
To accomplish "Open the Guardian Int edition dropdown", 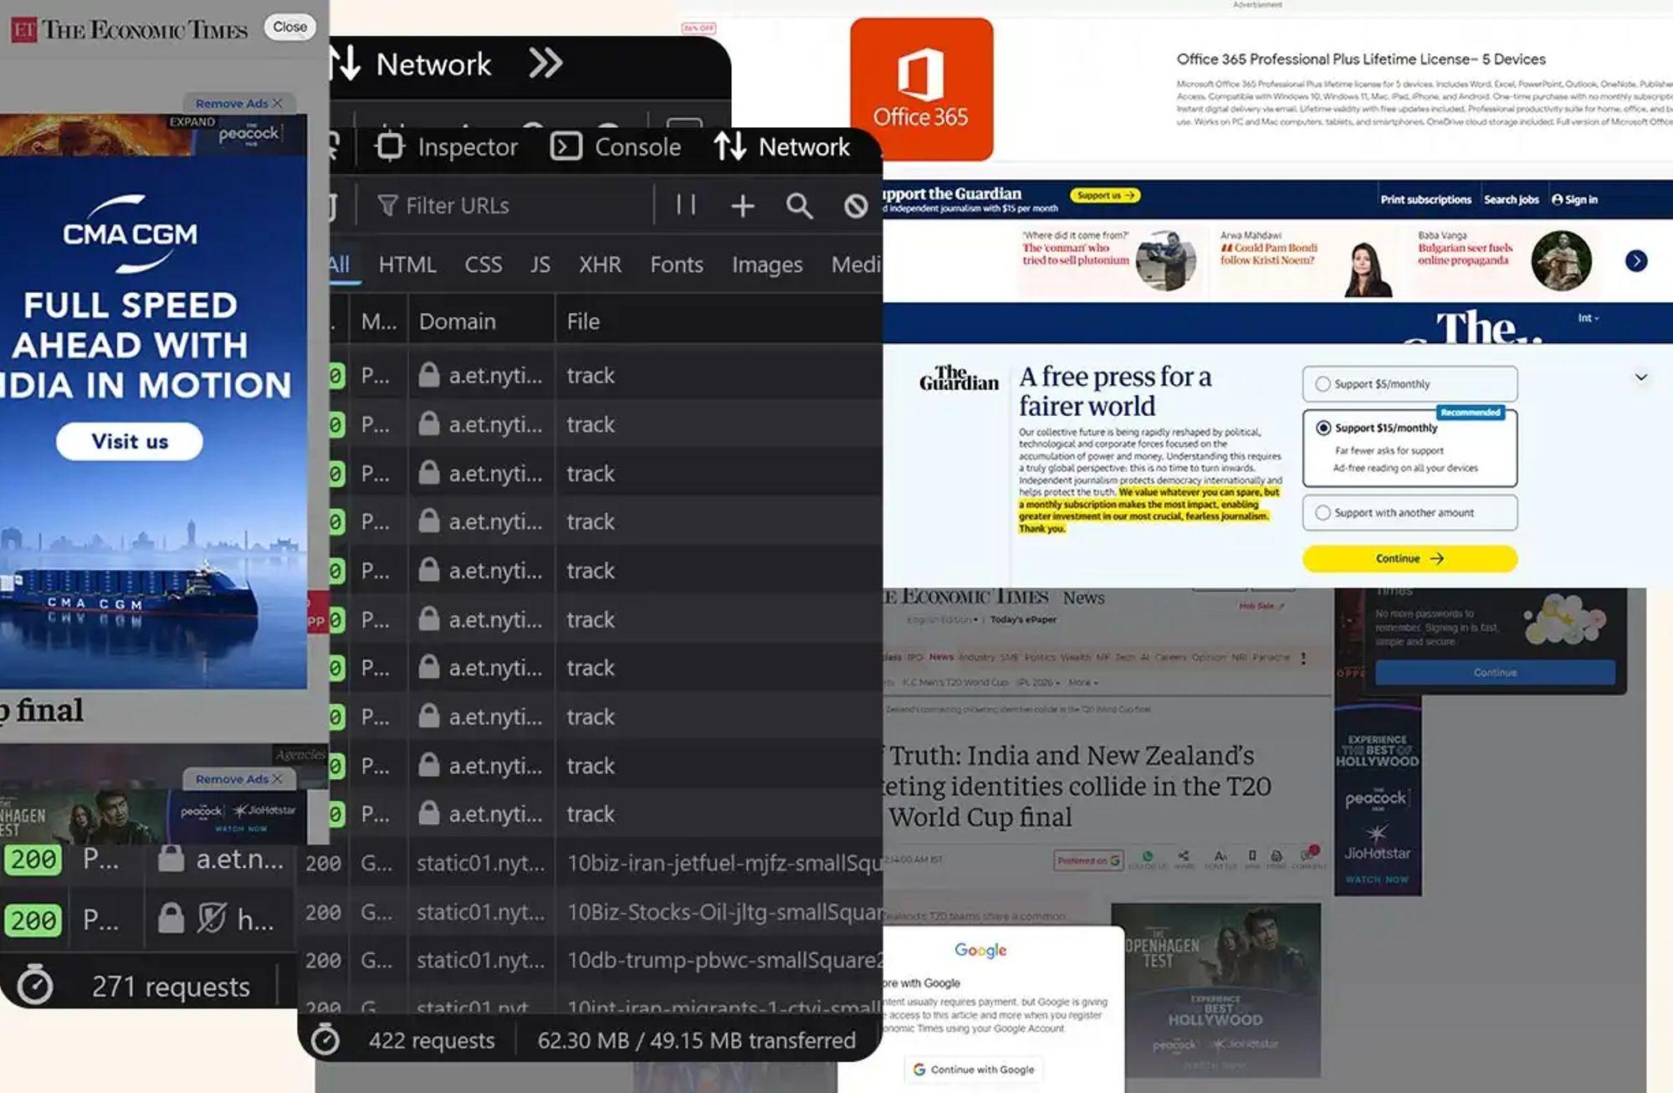I will tap(1588, 318).
